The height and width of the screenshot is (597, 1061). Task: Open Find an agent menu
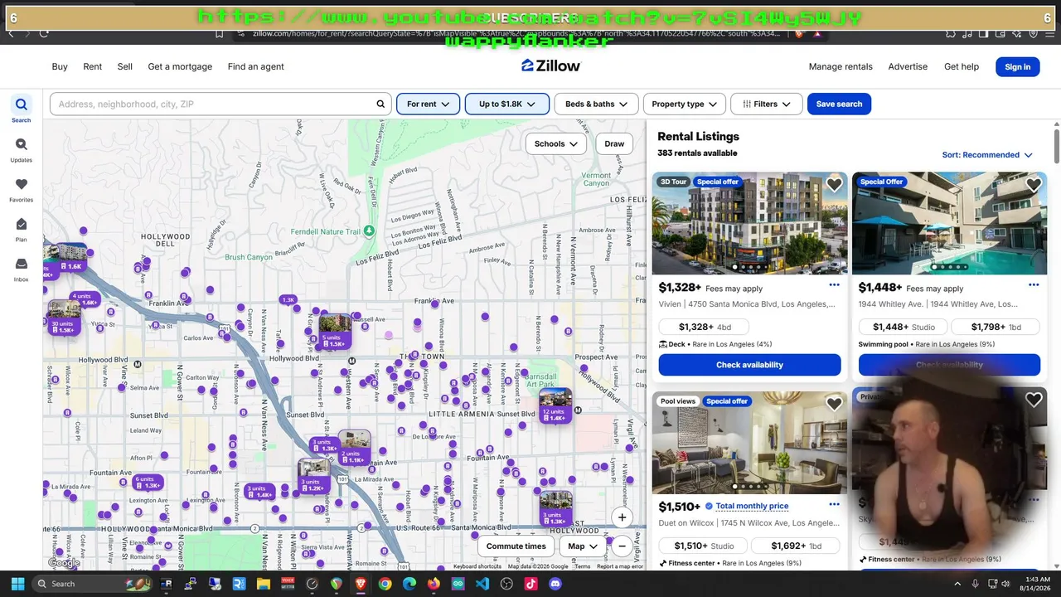click(x=256, y=66)
